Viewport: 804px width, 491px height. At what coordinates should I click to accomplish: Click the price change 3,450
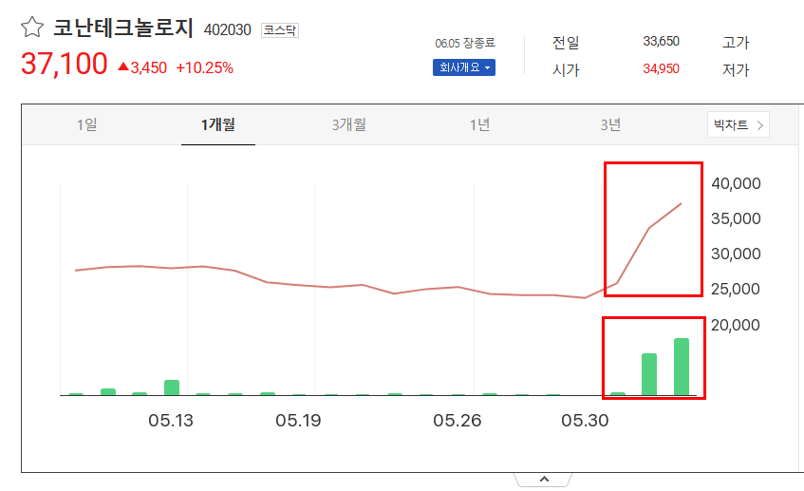[x=142, y=67]
